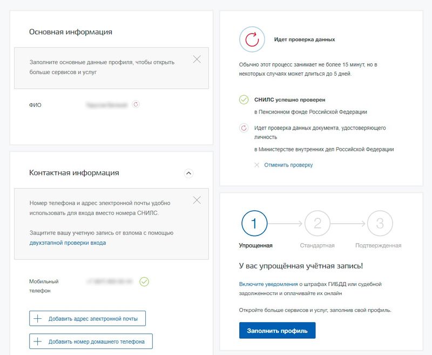Click the large red data verification spinner icon
Viewport: 432px width, 355px height.
point(252,39)
